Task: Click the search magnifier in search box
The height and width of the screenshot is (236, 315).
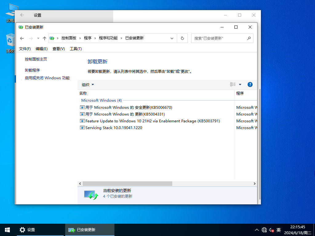Action: coord(249,38)
